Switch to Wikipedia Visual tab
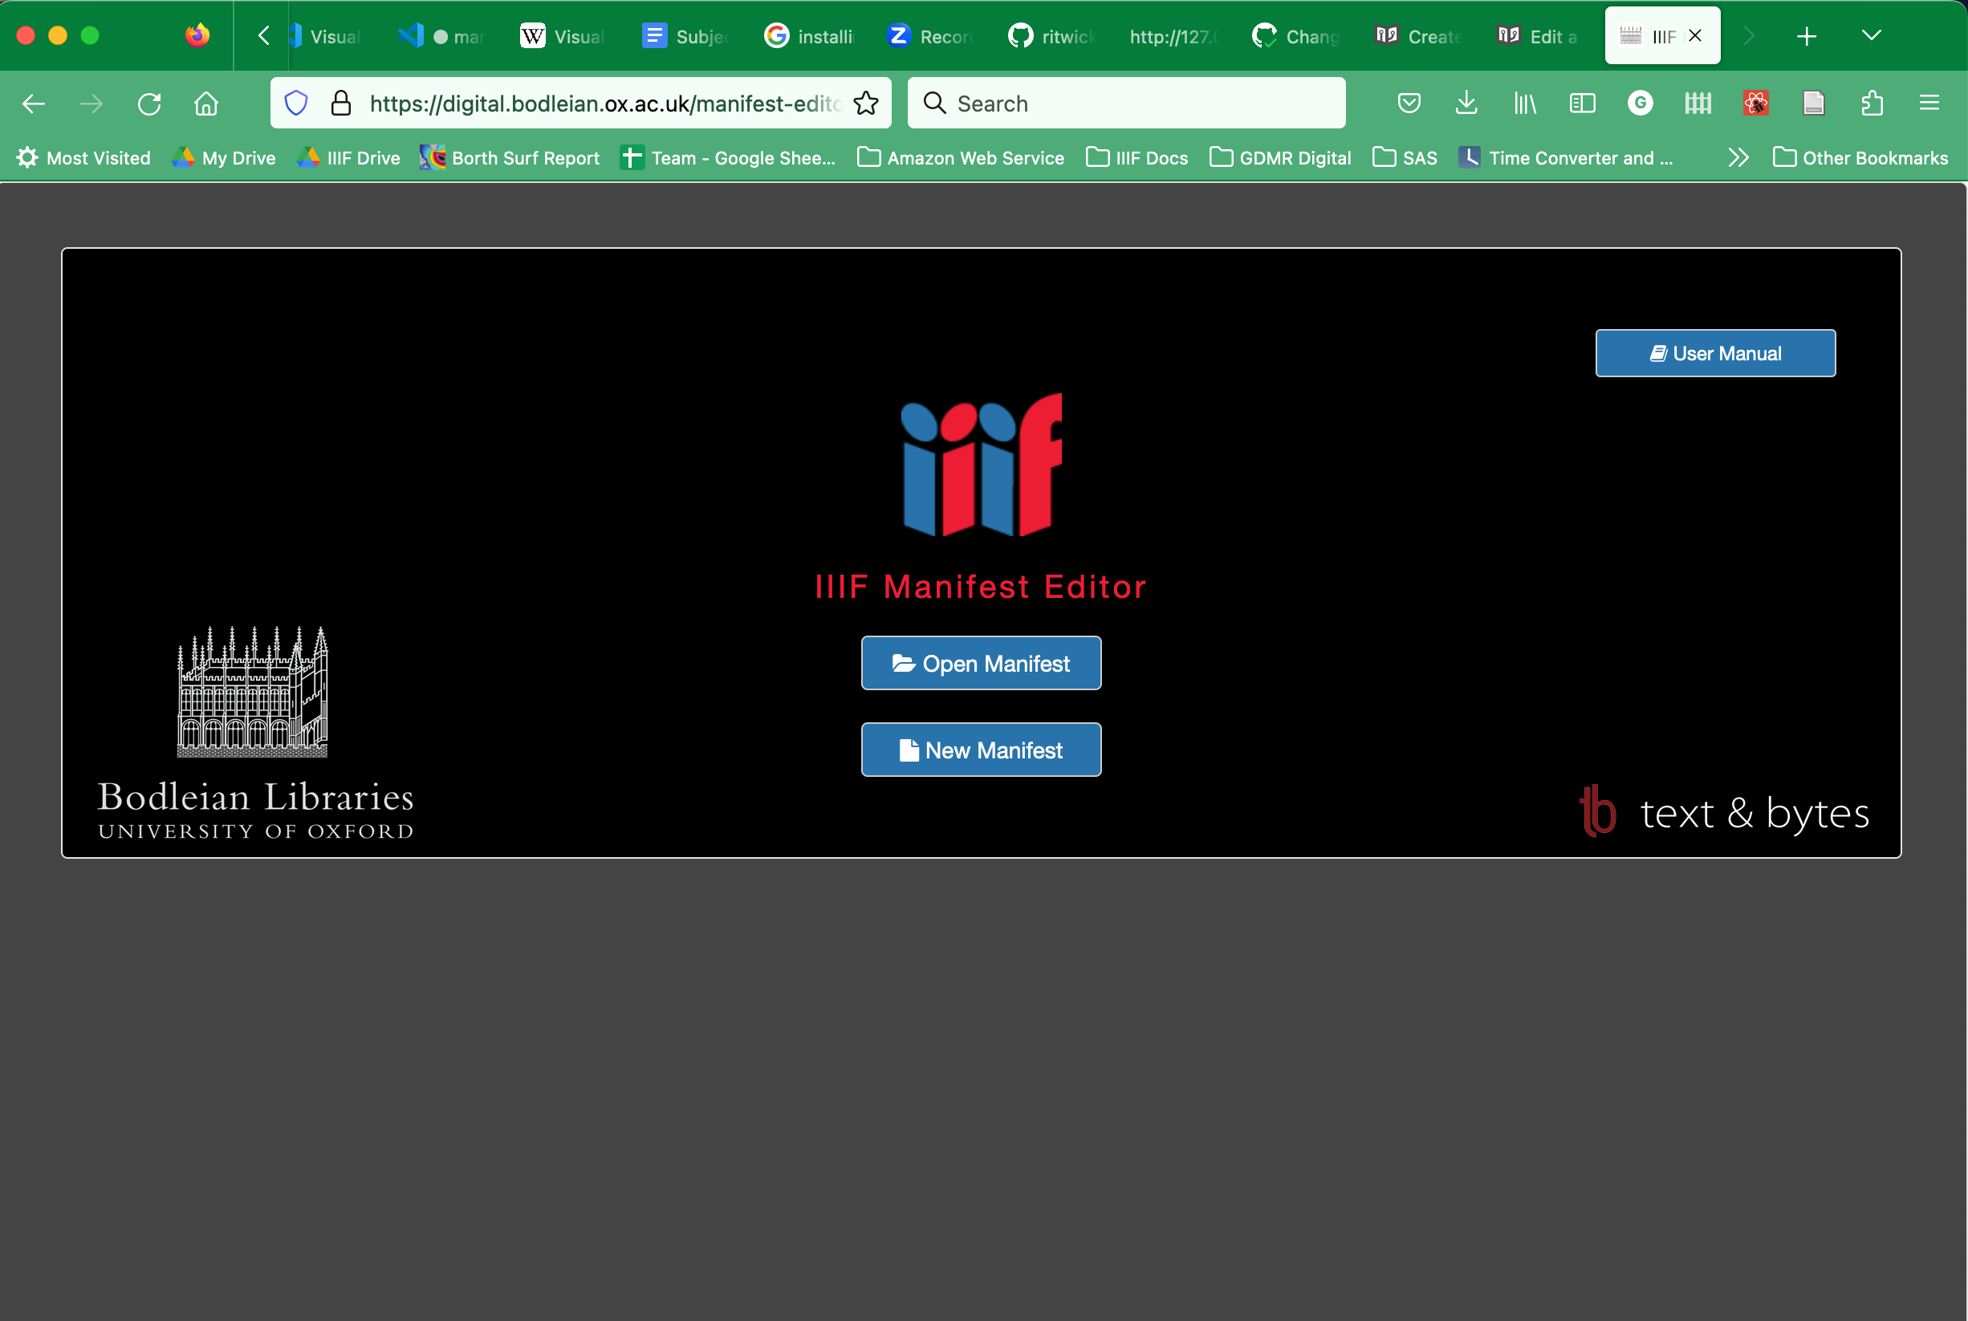The width and height of the screenshot is (1968, 1321). [x=563, y=36]
